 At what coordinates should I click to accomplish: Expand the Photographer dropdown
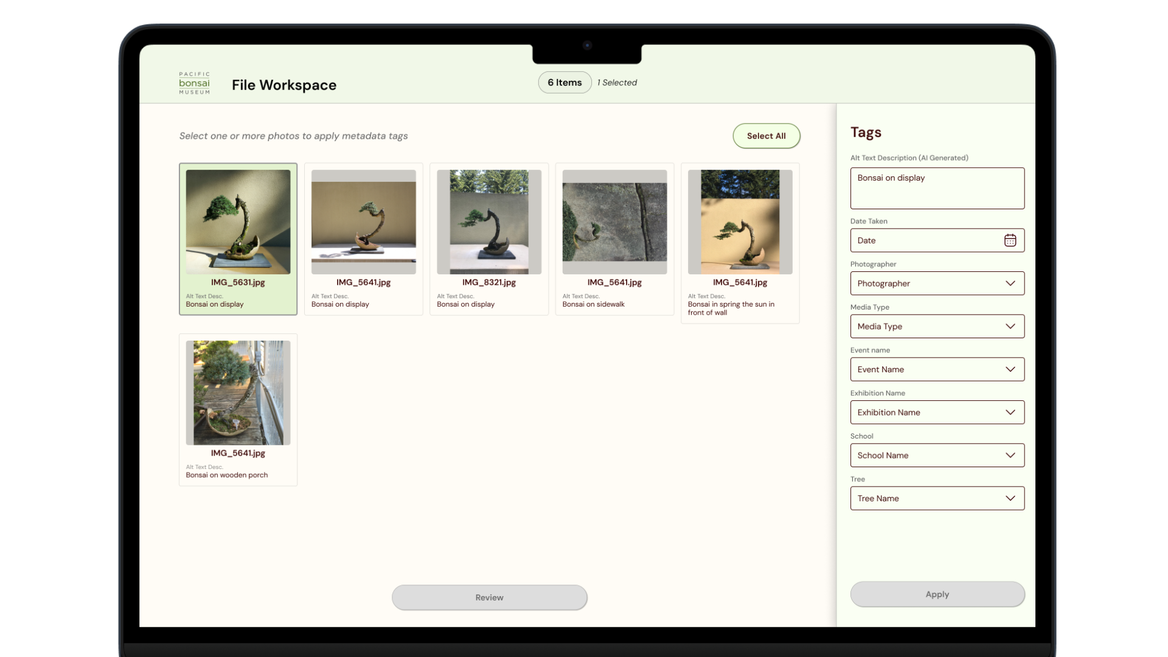[937, 283]
